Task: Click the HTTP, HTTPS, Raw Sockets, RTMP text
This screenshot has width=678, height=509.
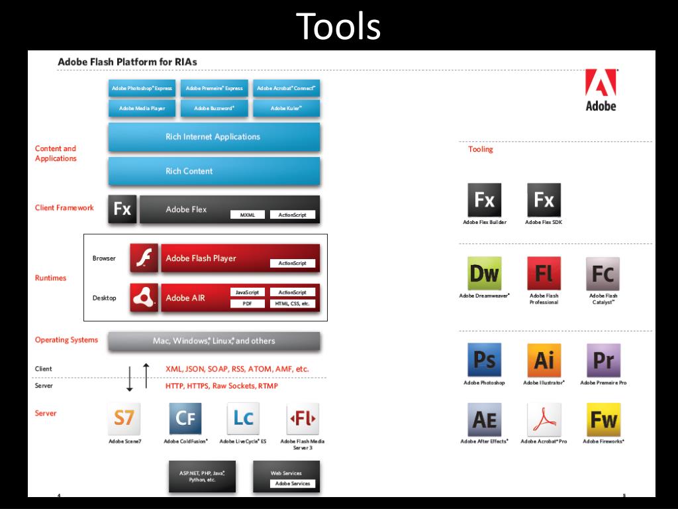Action: click(221, 386)
